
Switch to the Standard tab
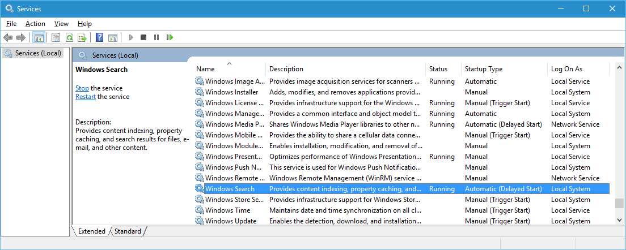pyautogui.click(x=128, y=231)
